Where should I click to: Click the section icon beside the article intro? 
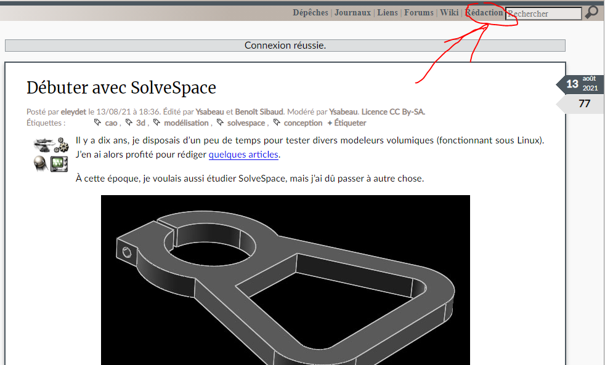[51, 154]
